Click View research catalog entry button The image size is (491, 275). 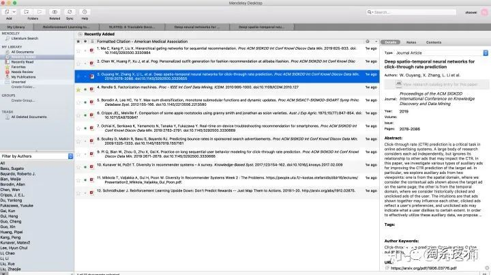pyautogui.click(x=436, y=84)
